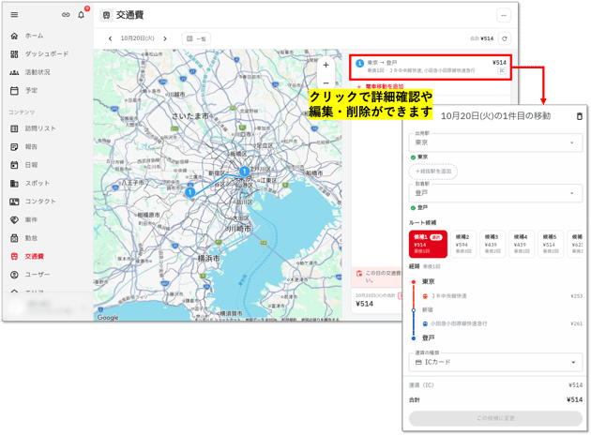Click the 経由駅を追加 button
The image size is (591, 435).
(433, 172)
